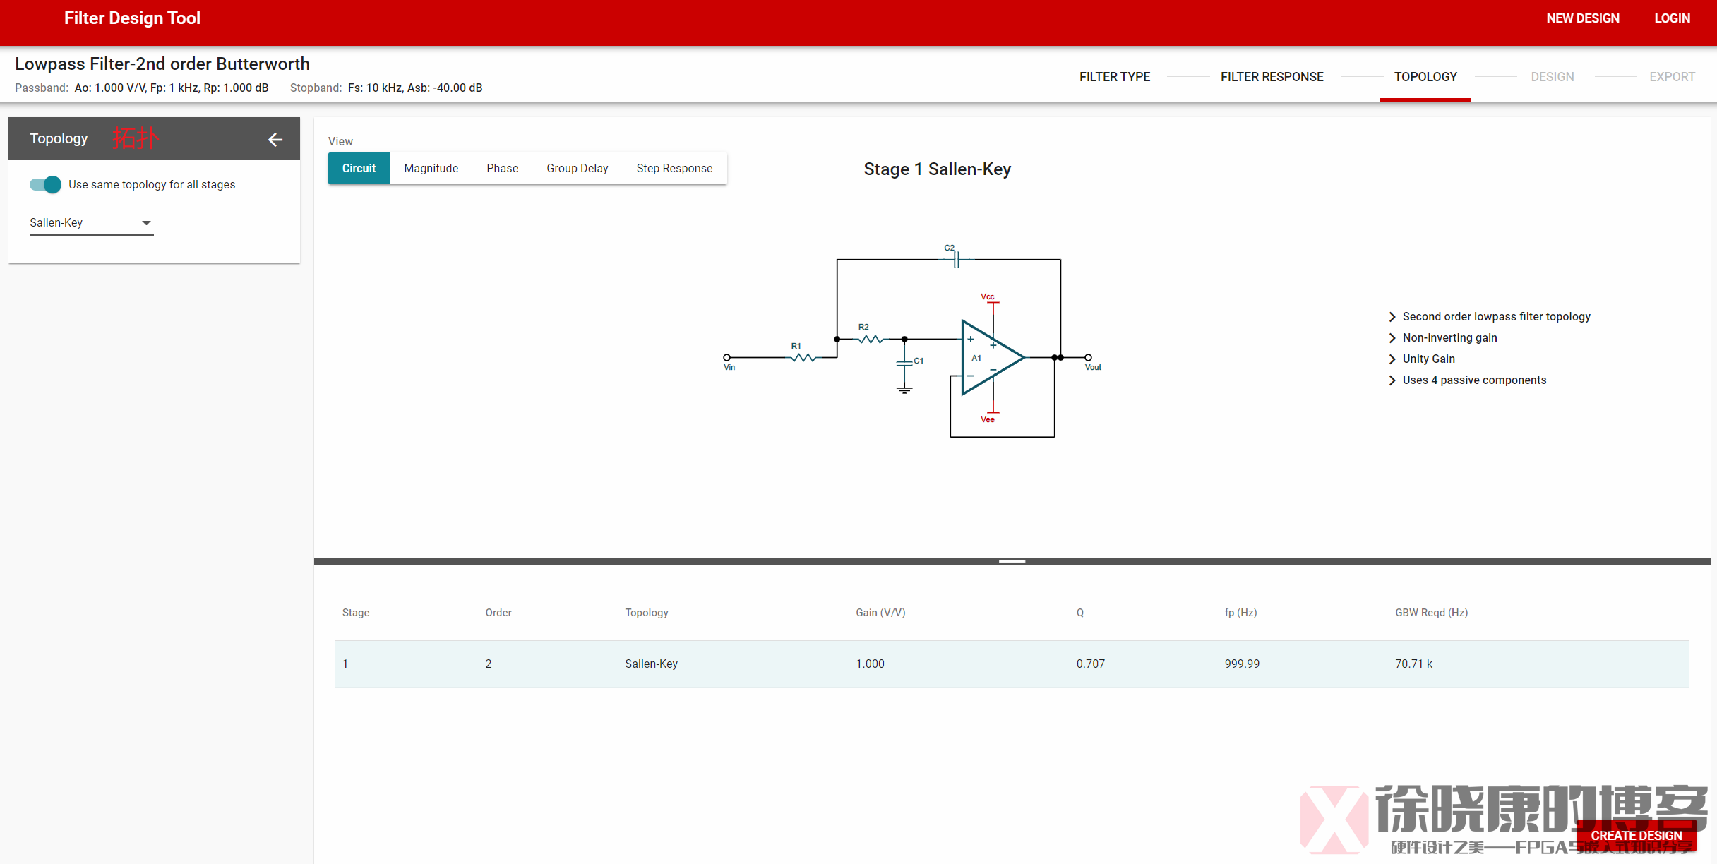Image resolution: width=1717 pixels, height=864 pixels.
Task: Click the panel divider resize handle
Action: (1012, 562)
